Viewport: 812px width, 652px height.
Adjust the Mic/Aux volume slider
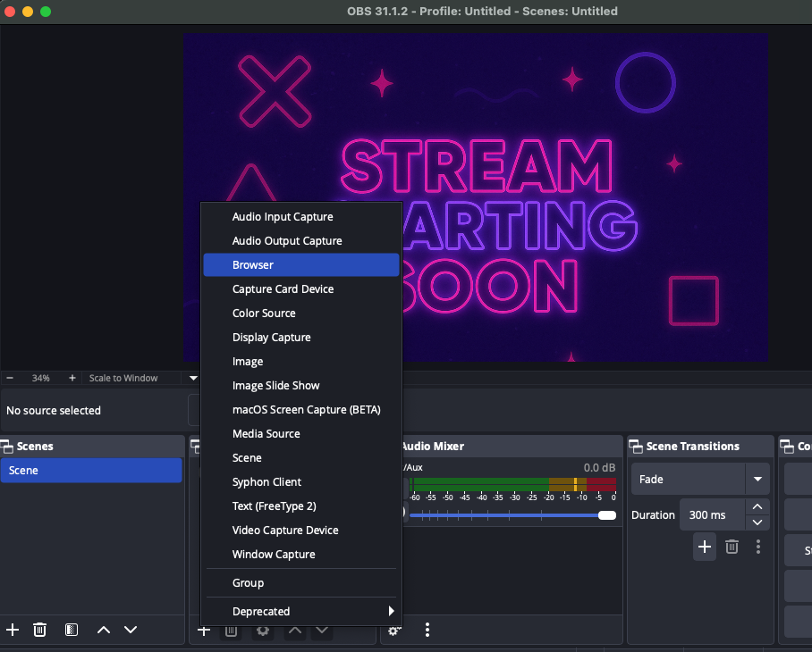[606, 515]
